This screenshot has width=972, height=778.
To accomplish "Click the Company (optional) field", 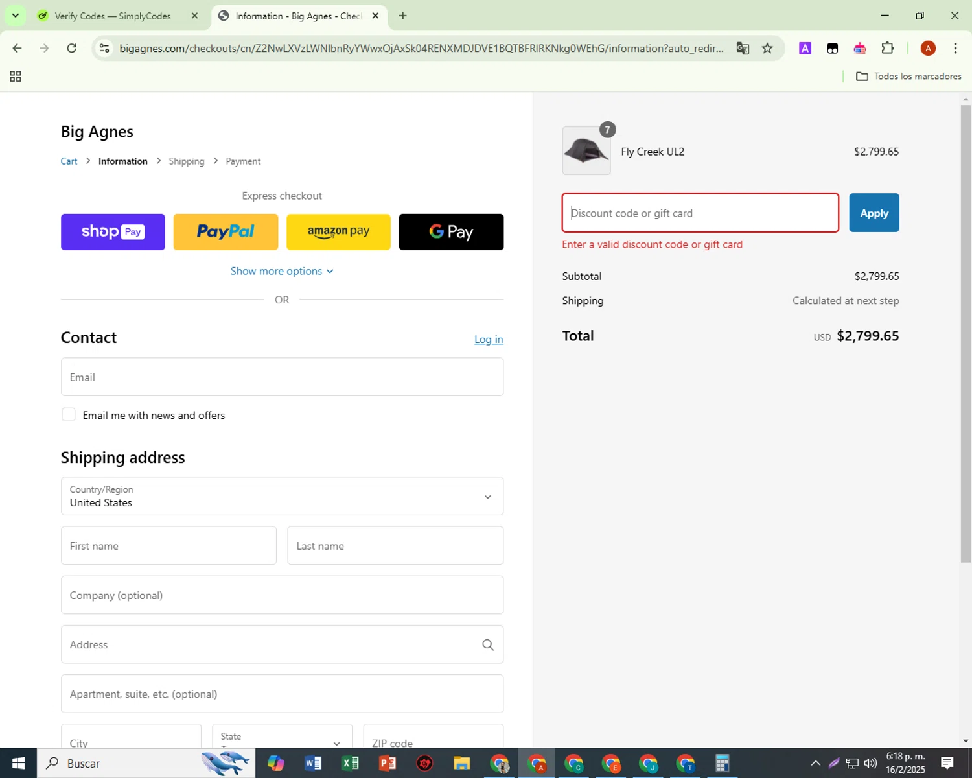I will 282,595.
